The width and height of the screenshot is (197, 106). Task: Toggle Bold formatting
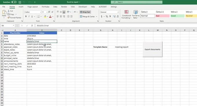[26, 16]
